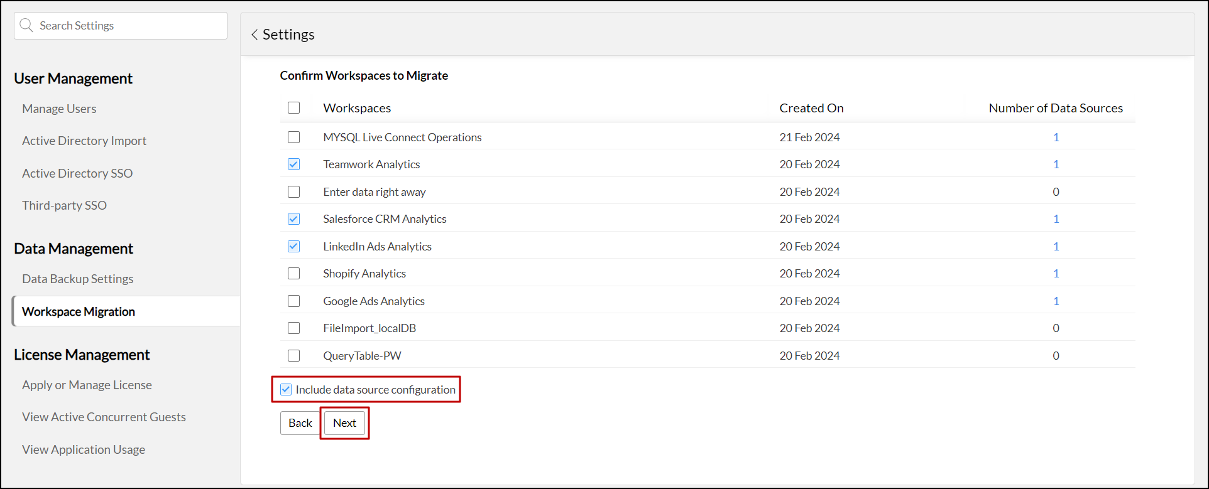This screenshot has width=1209, height=489.
Task: Click the Next button
Action: tap(344, 423)
